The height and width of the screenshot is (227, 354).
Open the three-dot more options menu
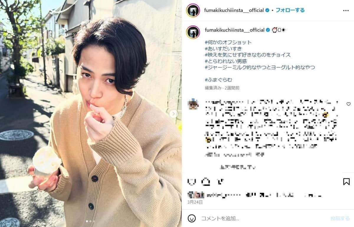pos(346,10)
